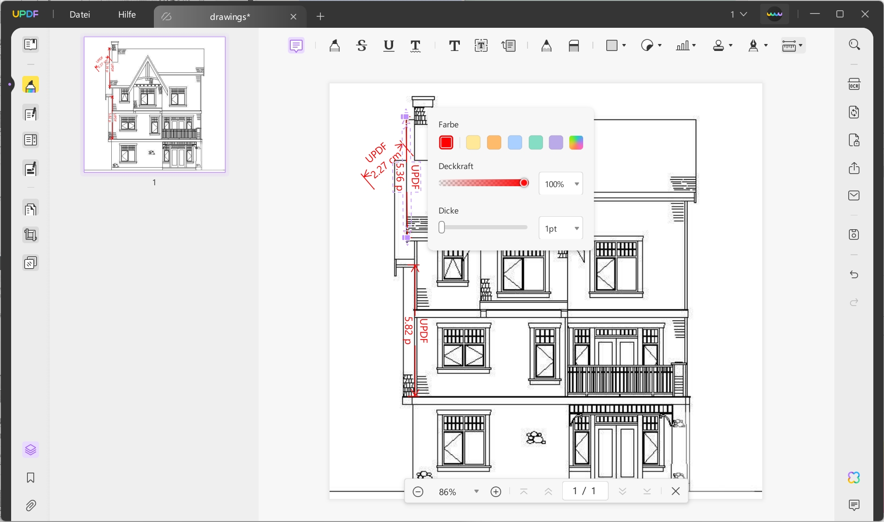
Task: Select the strikethrough text tool
Action: pos(362,45)
